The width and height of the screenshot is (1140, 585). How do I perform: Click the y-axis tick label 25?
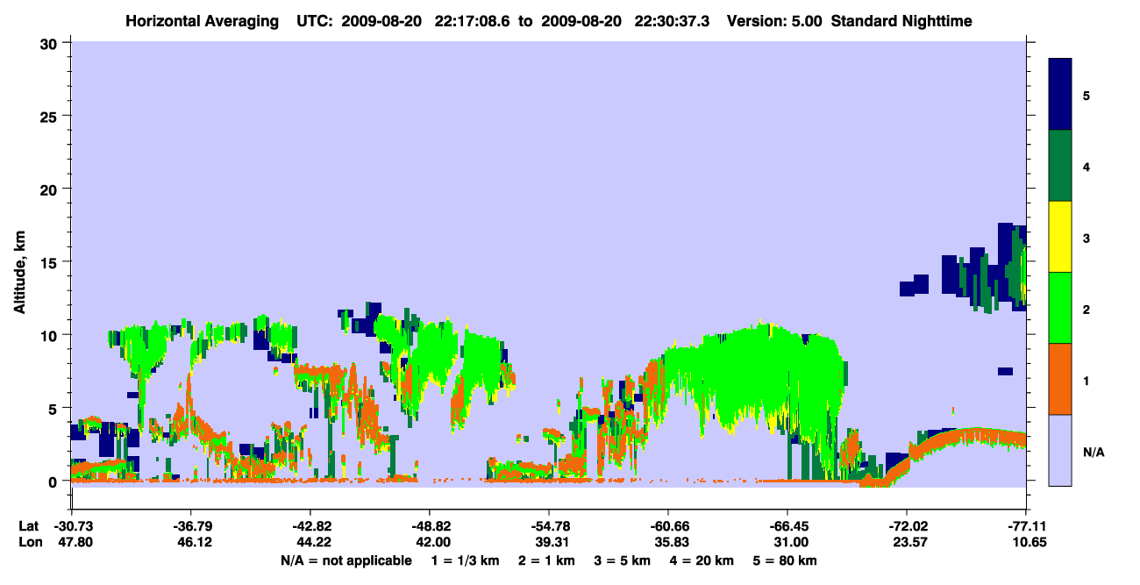51,116
